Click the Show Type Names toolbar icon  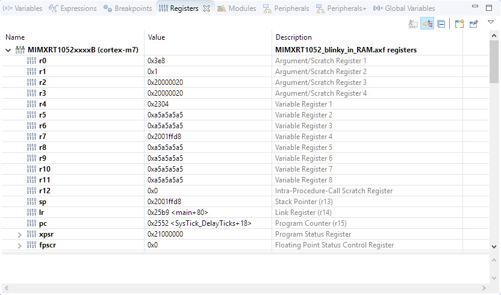point(413,23)
